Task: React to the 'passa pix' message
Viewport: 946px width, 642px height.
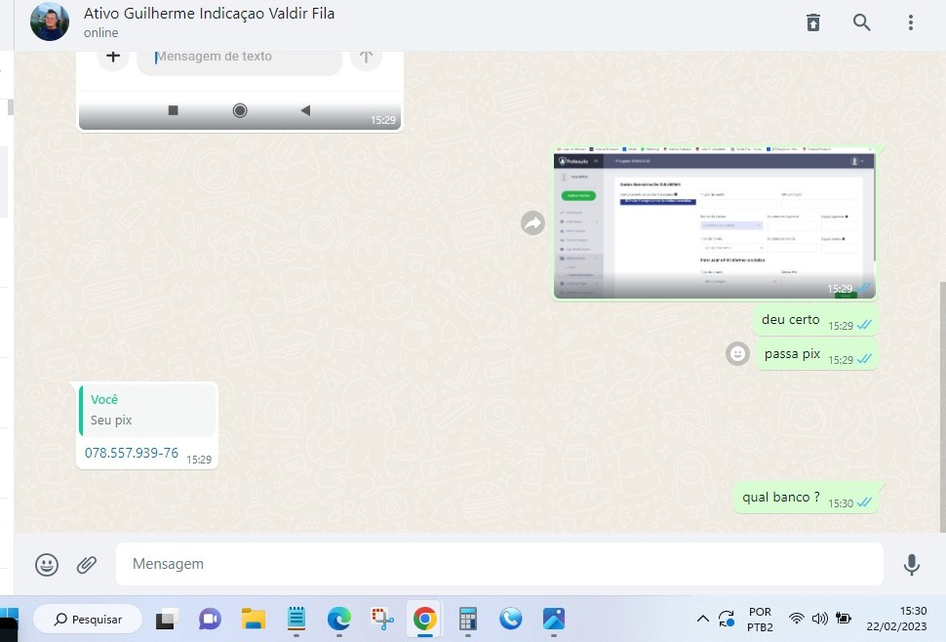Action: tap(738, 353)
